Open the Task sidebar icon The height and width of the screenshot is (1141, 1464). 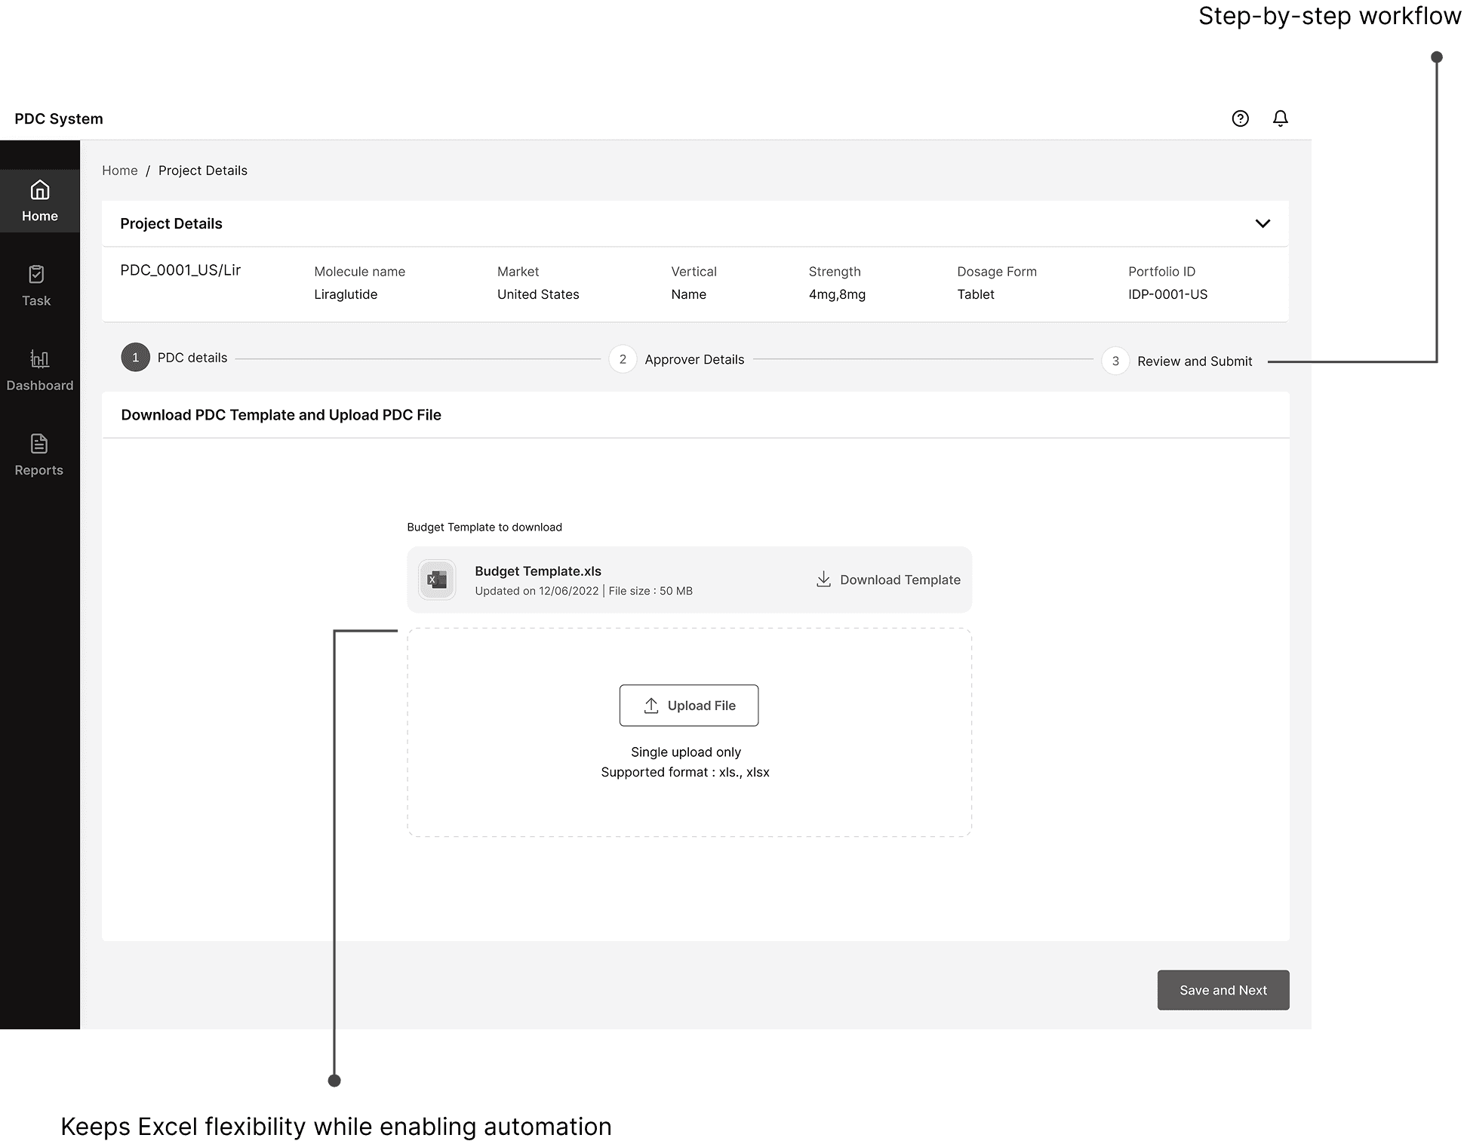click(x=36, y=275)
